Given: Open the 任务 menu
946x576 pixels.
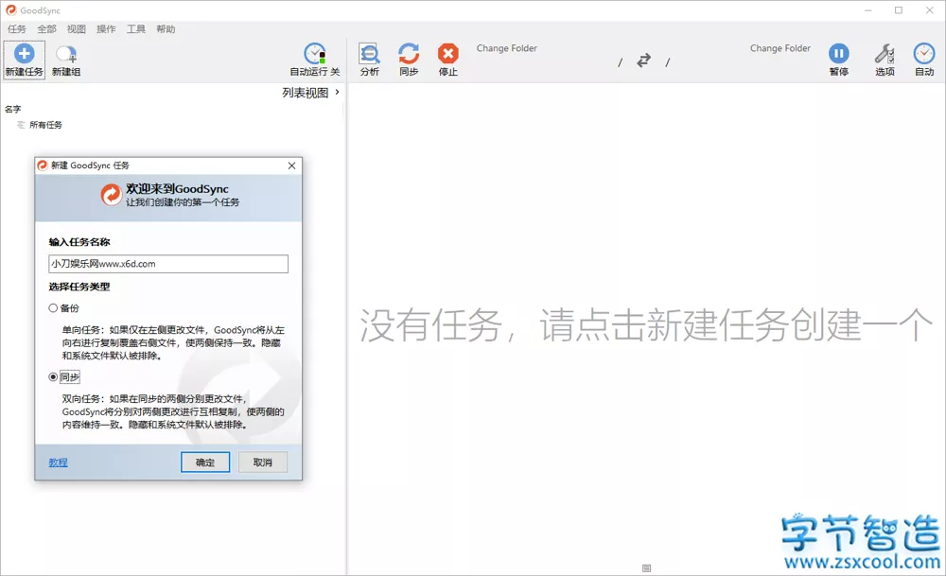Looking at the screenshot, I should pos(17,29).
